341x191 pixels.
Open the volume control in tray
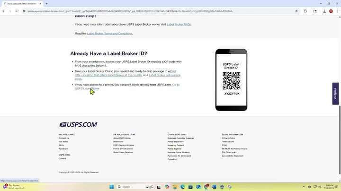319,187
